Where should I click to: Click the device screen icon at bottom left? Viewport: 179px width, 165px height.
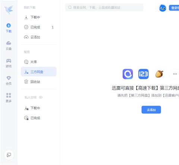9,155
